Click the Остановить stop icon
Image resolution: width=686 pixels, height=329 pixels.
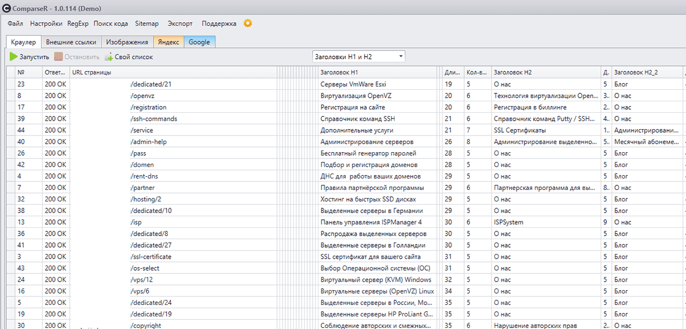click(x=58, y=57)
